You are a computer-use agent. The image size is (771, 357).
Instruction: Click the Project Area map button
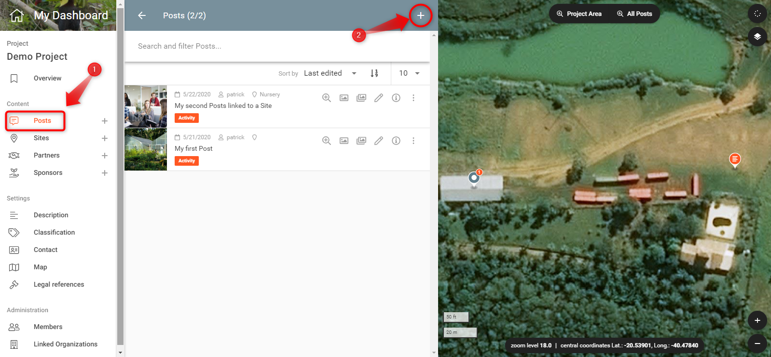(579, 14)
